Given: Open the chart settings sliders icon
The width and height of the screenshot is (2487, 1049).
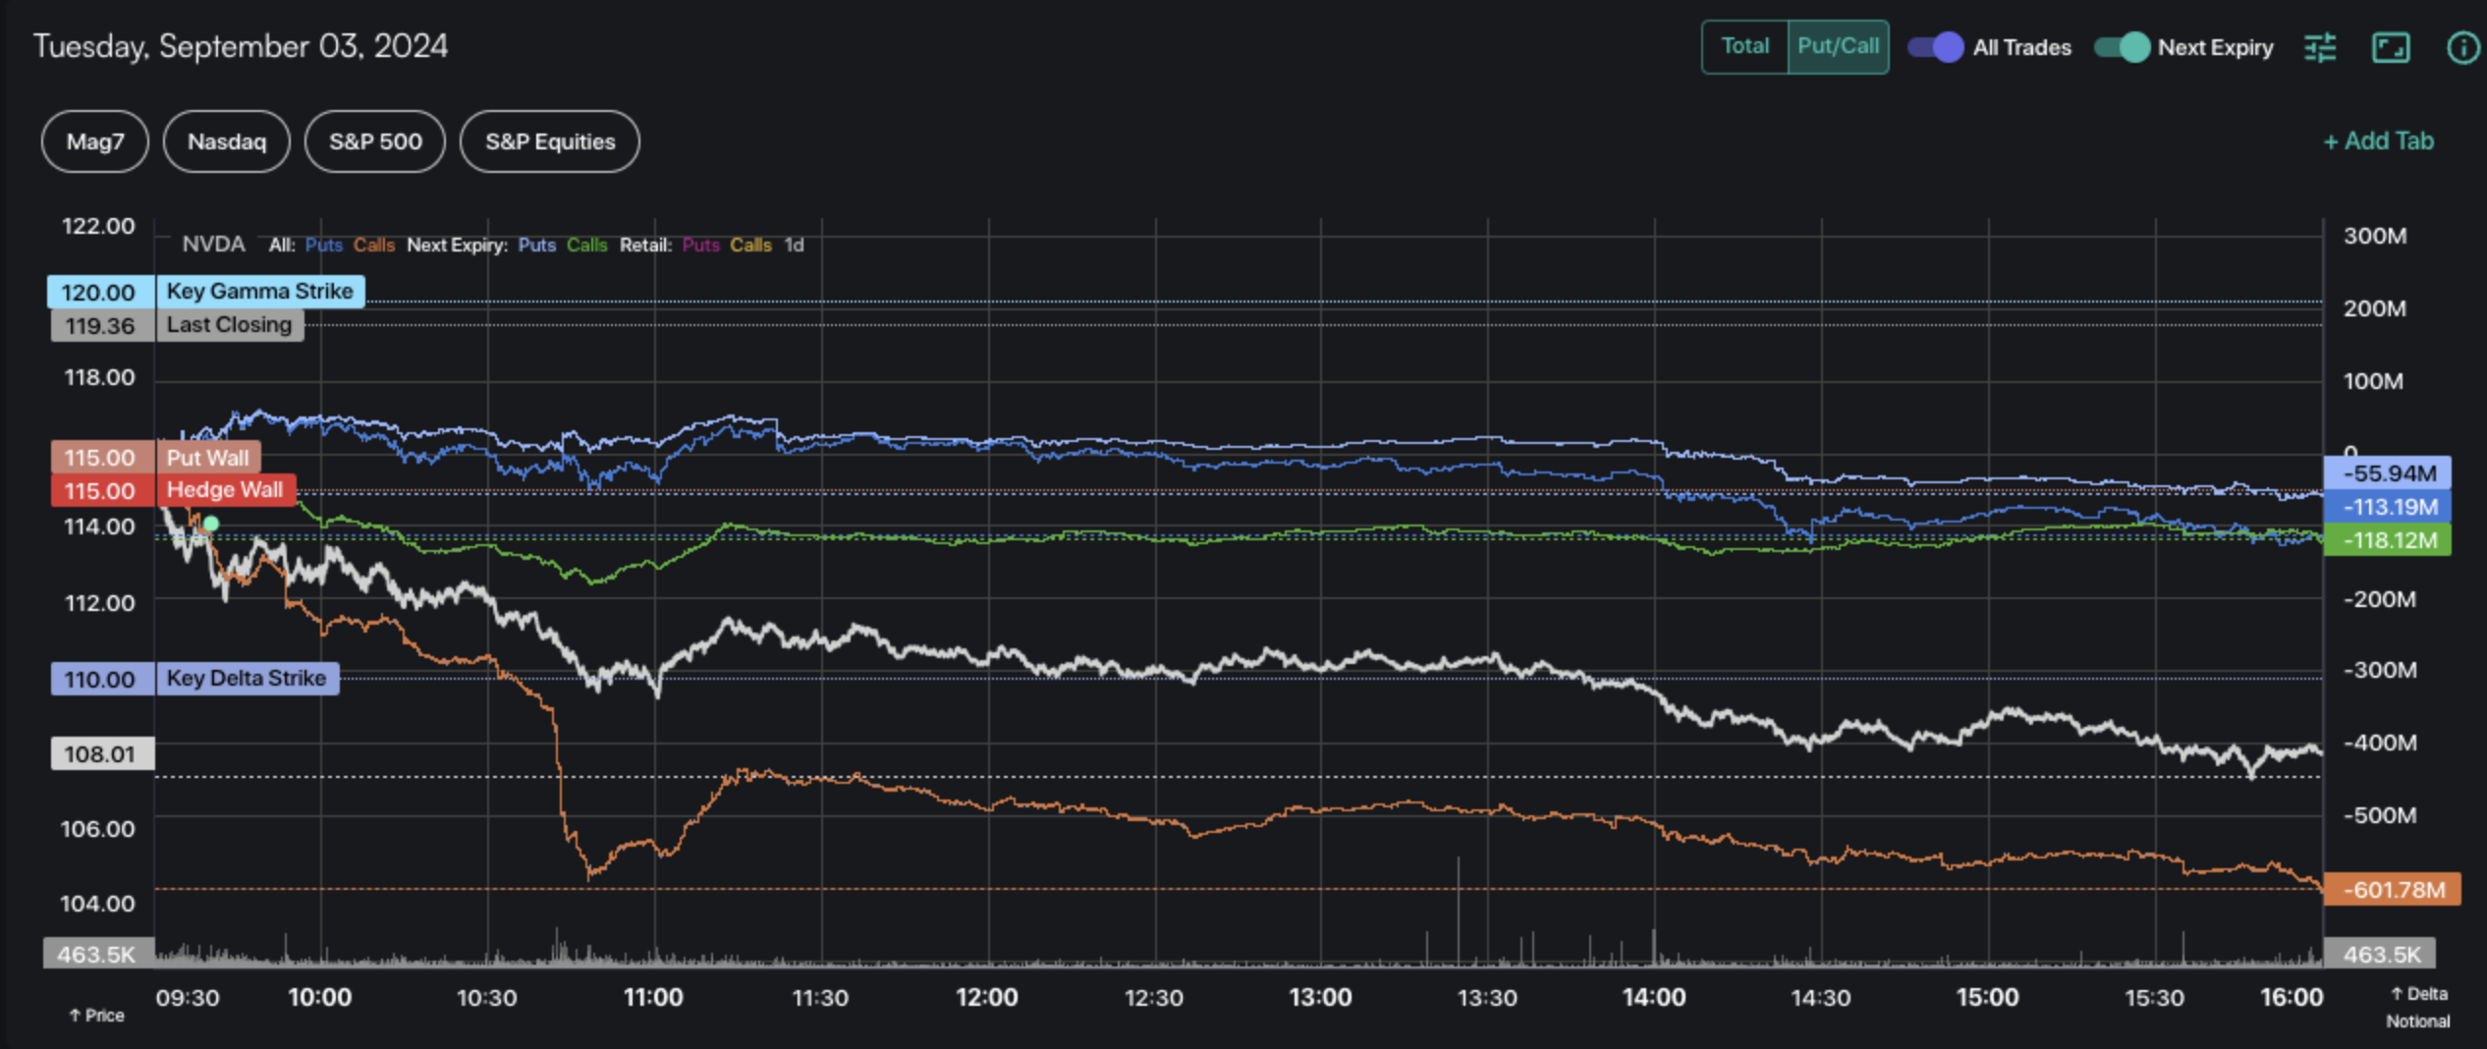Looking at the screenshot, I should coord(2320,47).
